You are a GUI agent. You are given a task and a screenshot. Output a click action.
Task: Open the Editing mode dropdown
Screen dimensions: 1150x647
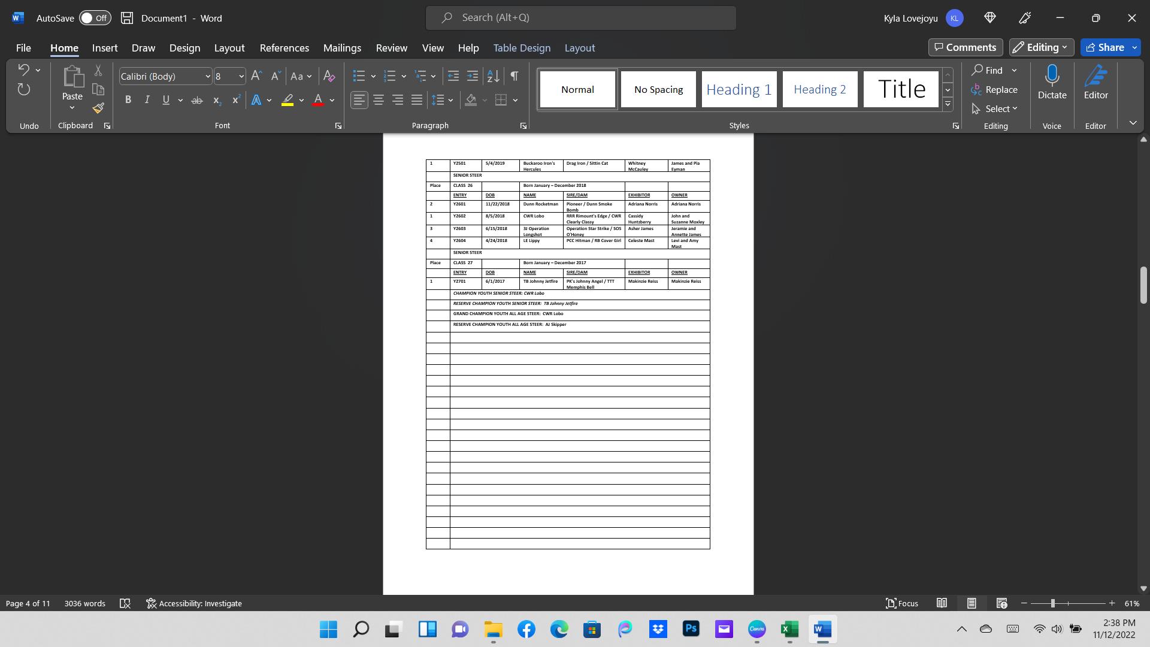(x=1041, y=47)
